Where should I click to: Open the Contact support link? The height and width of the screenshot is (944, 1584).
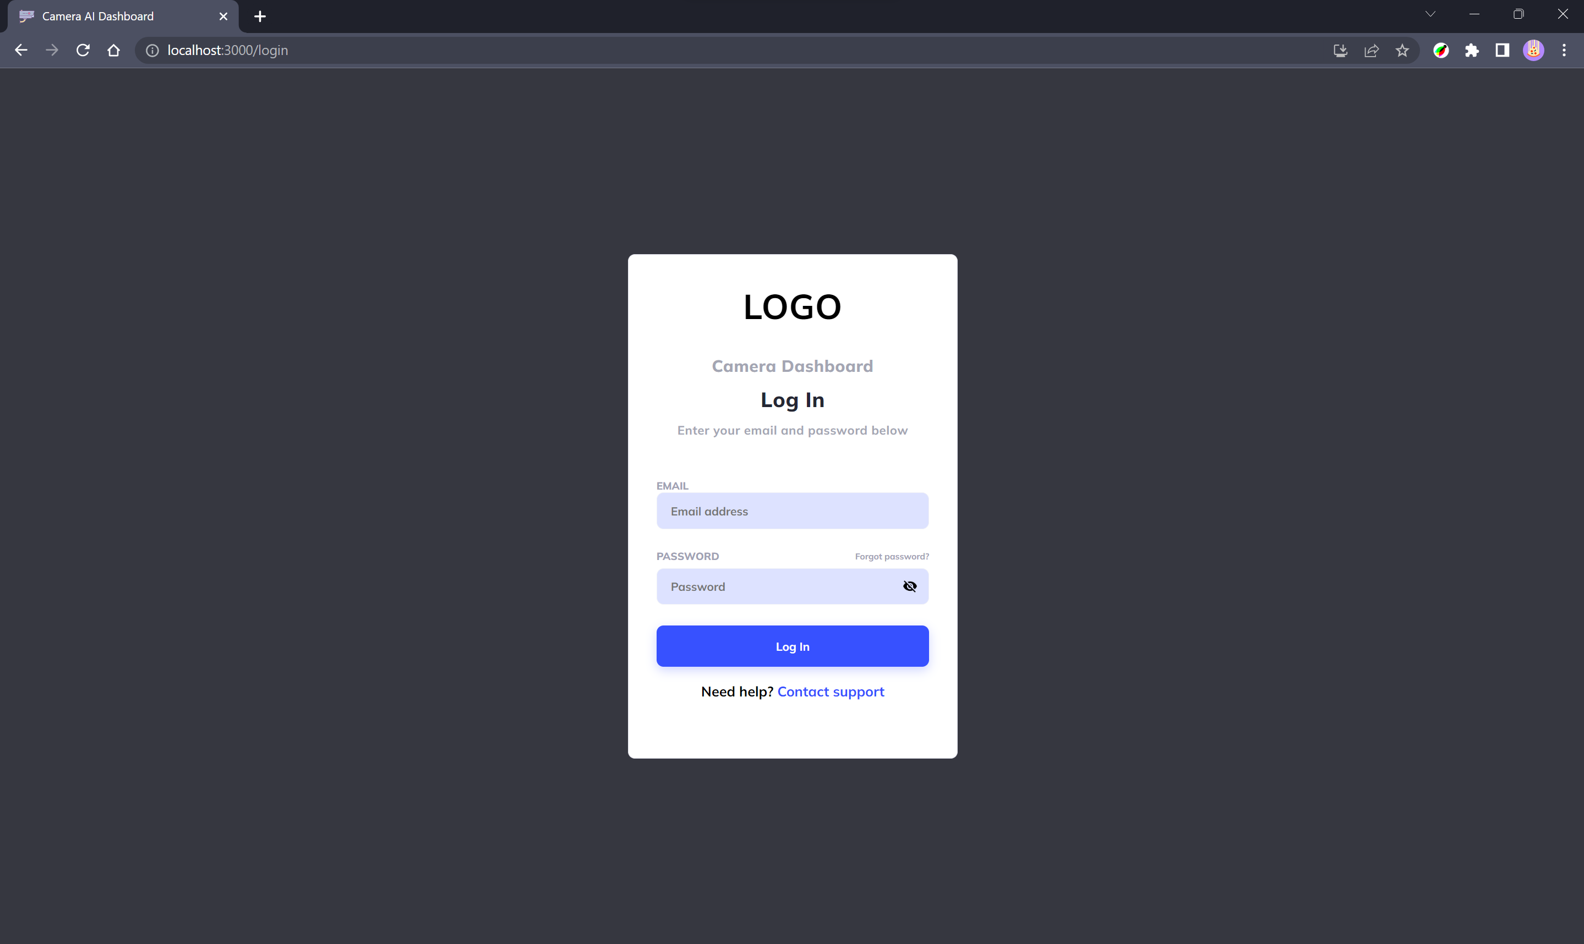tap(831, 691)
